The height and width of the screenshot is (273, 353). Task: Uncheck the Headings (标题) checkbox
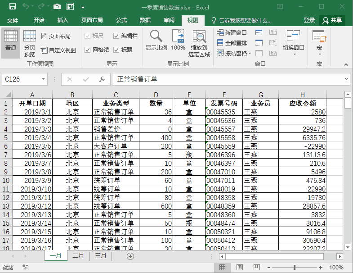tap(116, 50)
